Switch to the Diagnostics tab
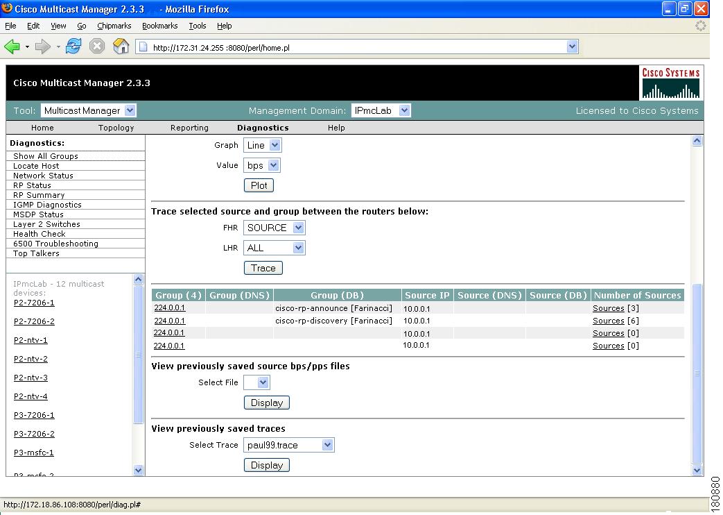The height and width of the screenshot is (515, 723). 263,128
